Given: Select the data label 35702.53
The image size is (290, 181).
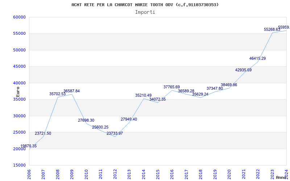Looking at the screenshot, I should click(x=57, y=94).
